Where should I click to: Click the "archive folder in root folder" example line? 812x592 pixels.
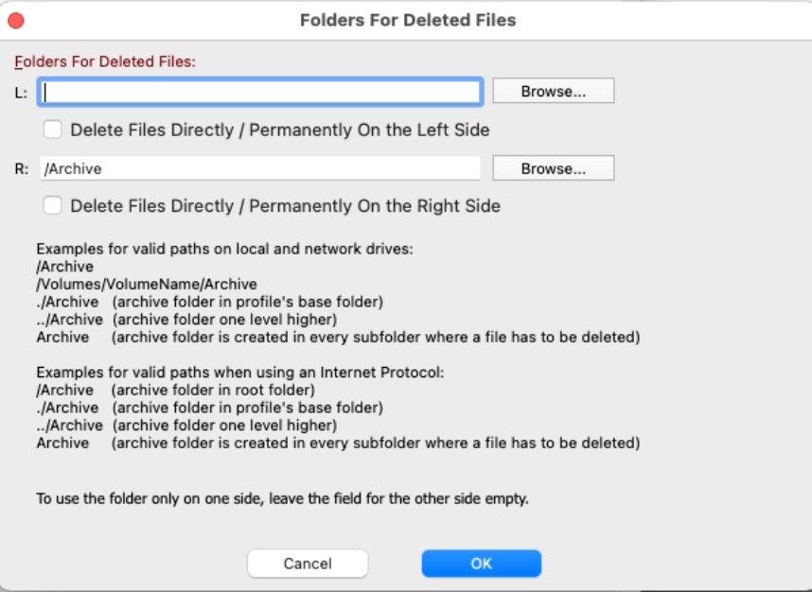coord(213,391)
